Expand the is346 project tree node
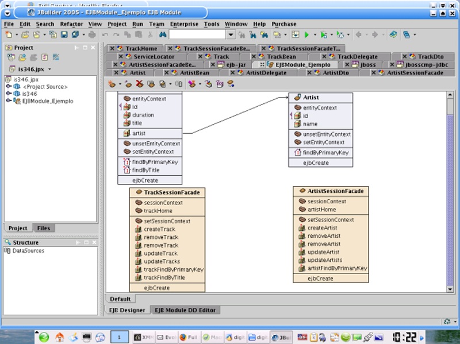 (9, 94)
